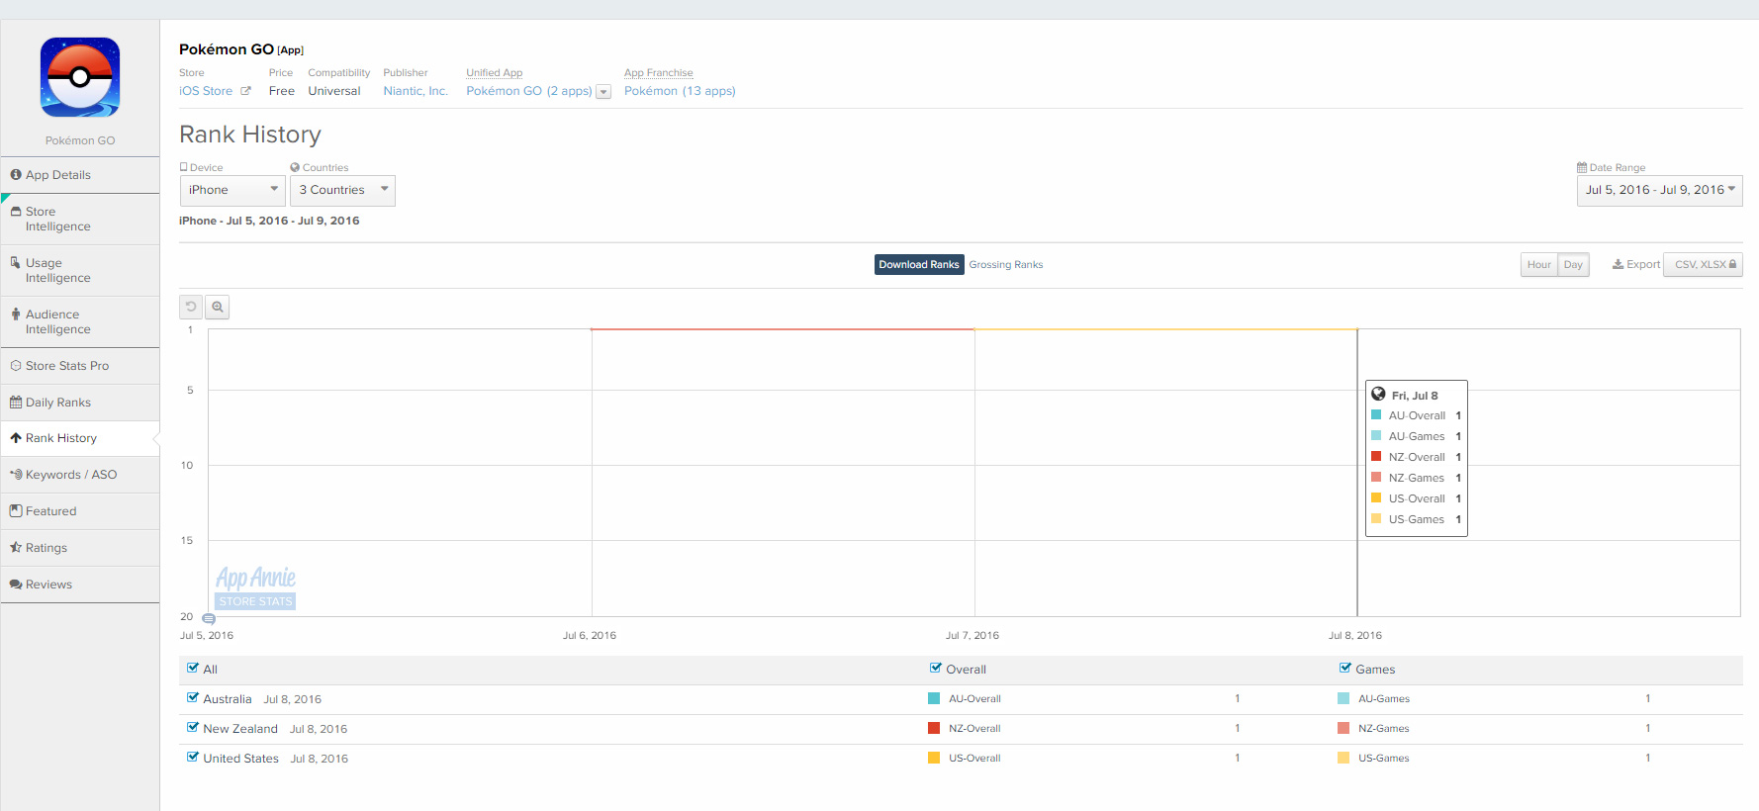Click the Pokémon GO app icon

click(80, 77)
